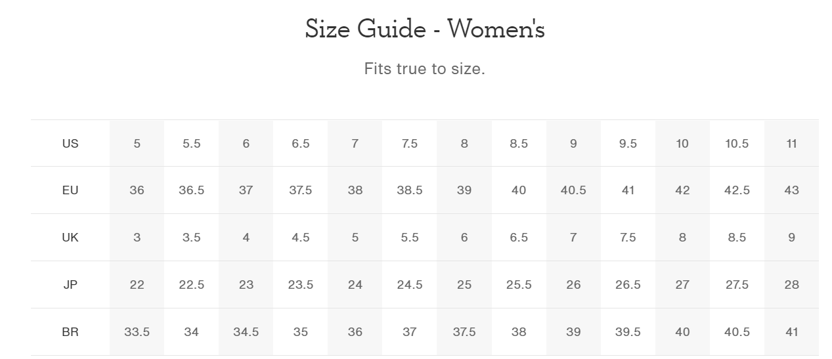Select US size 7.5 cell

coord(410,143)
